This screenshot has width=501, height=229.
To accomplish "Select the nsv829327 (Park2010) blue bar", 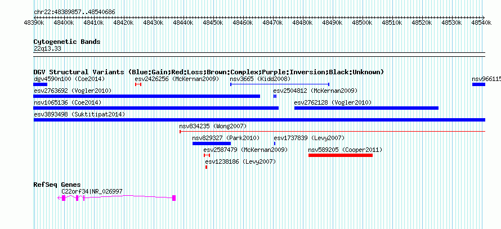I will tap(212, 143).
